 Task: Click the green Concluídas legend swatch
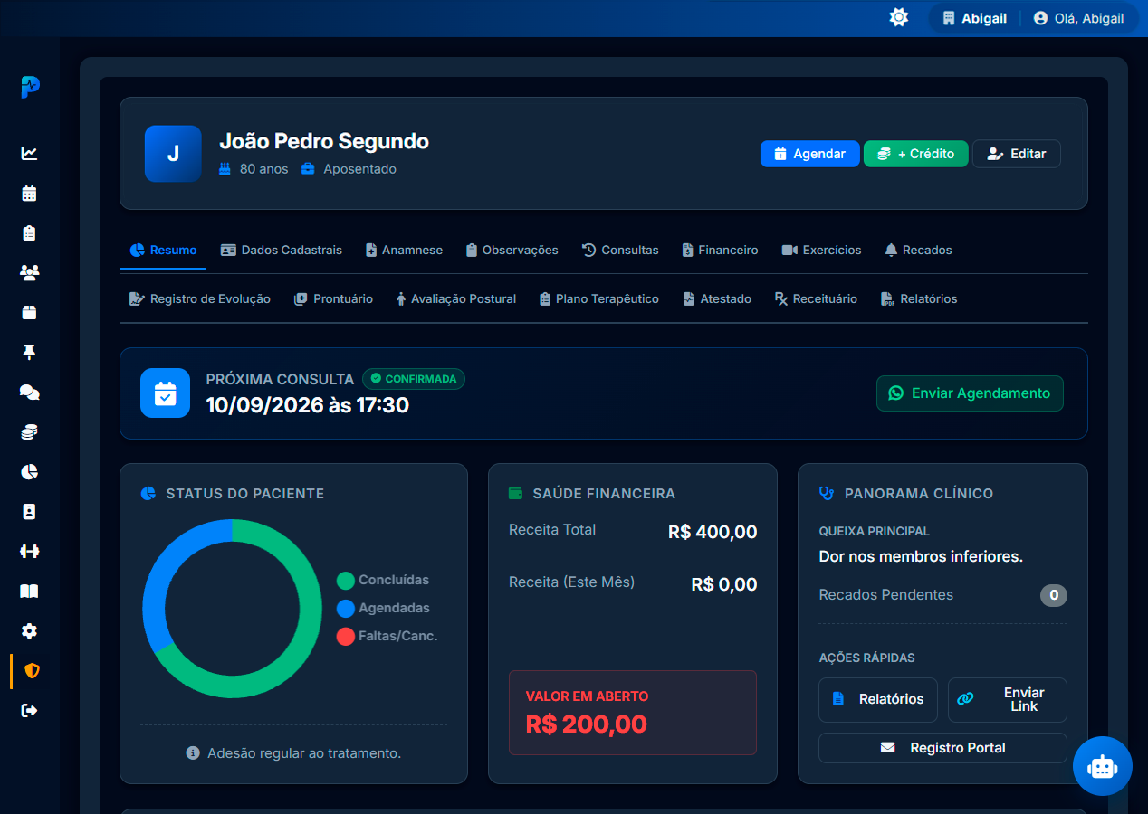pyautogui.click(x=346, y=581)
